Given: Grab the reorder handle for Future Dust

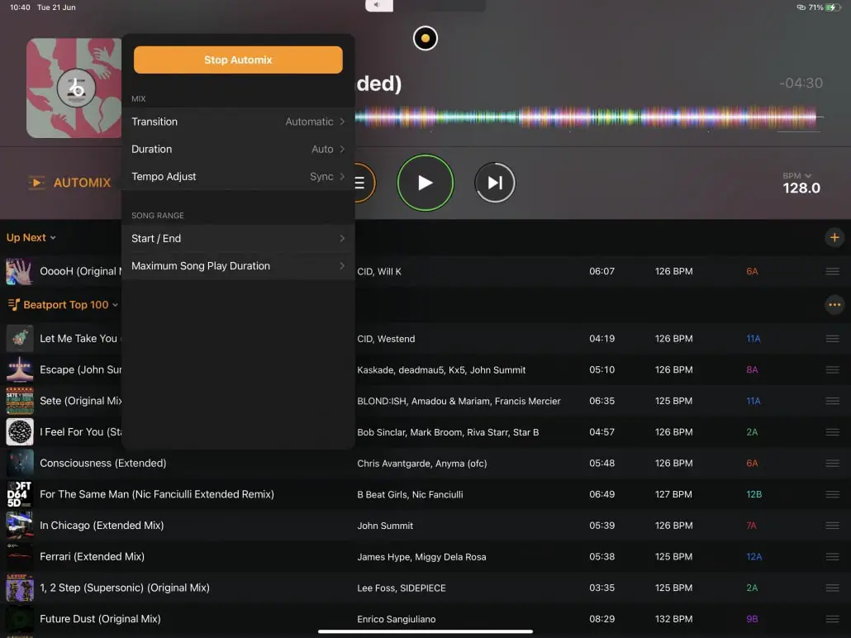Looking at the screenshot, I should pyautogui.click(x=833, y=618).
